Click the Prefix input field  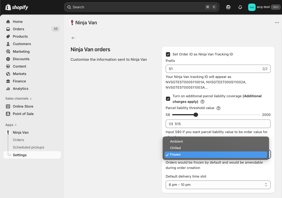[214, 69]
